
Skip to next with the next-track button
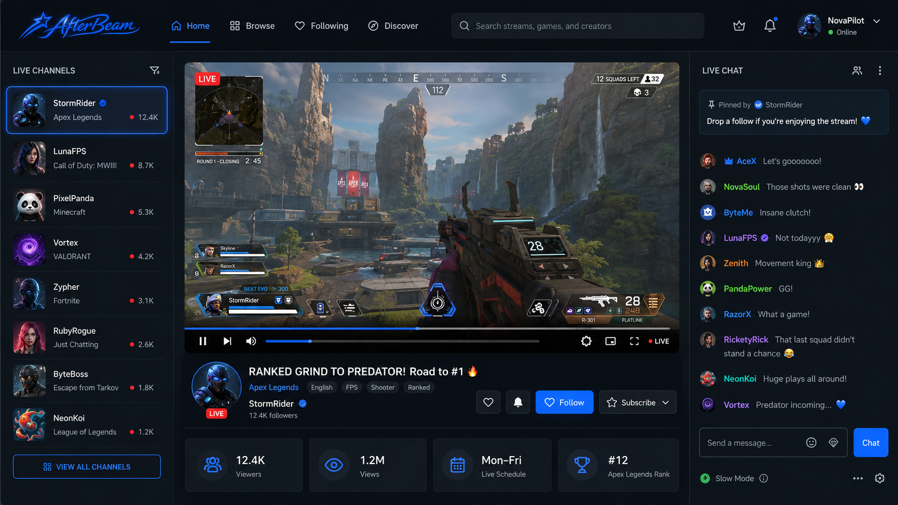[x=227, y=341]
